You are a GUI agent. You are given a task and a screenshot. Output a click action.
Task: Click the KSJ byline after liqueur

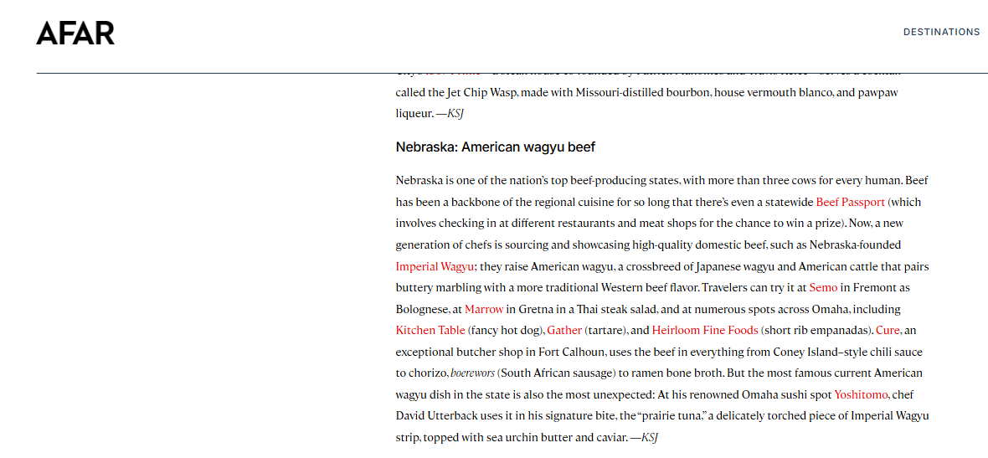[x=456, y=114]
